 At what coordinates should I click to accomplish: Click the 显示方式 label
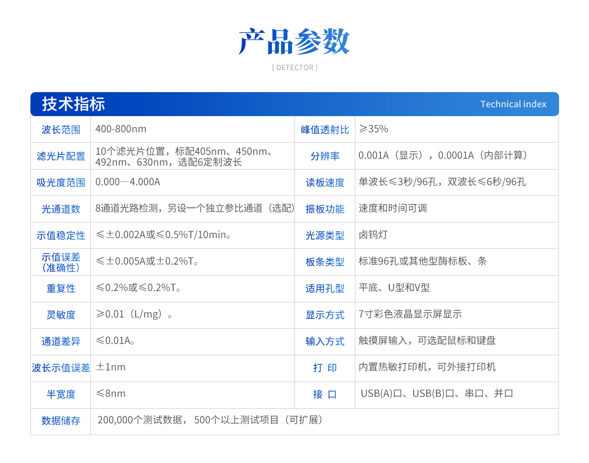(325, 315)
